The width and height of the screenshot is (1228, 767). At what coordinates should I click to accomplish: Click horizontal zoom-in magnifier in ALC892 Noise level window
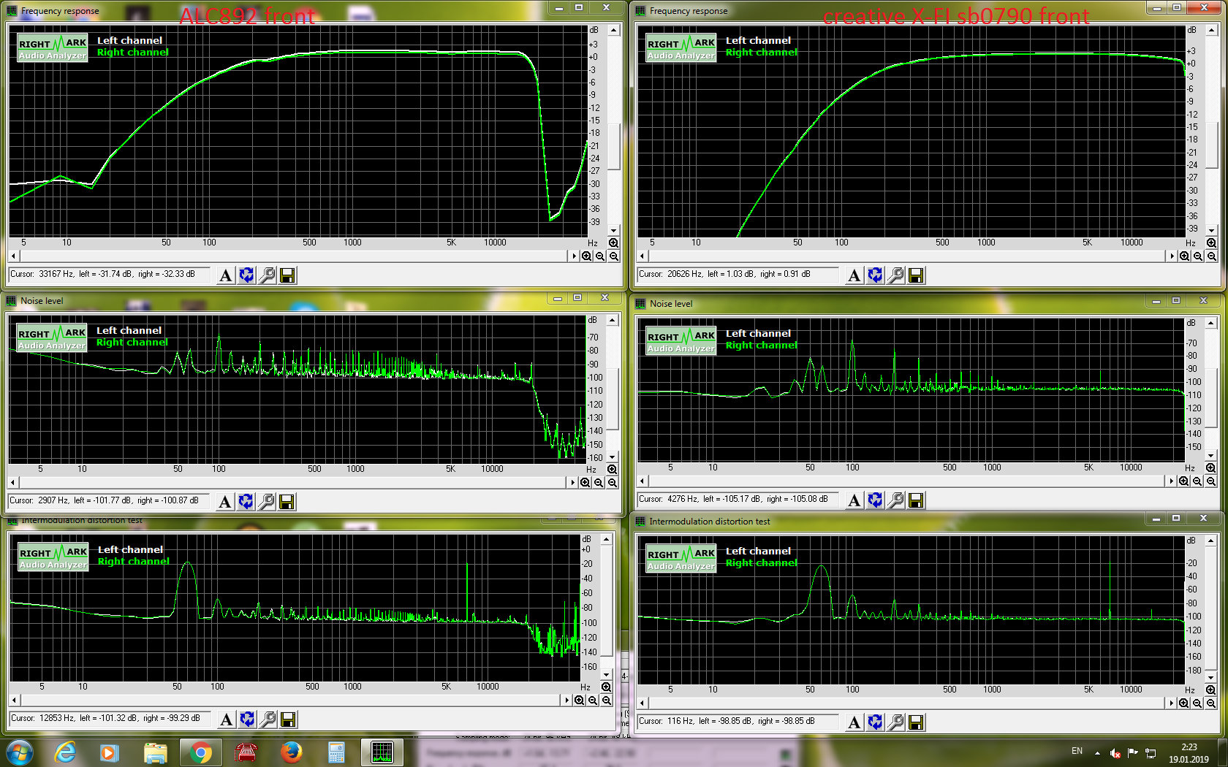click(x=585, y=483)
